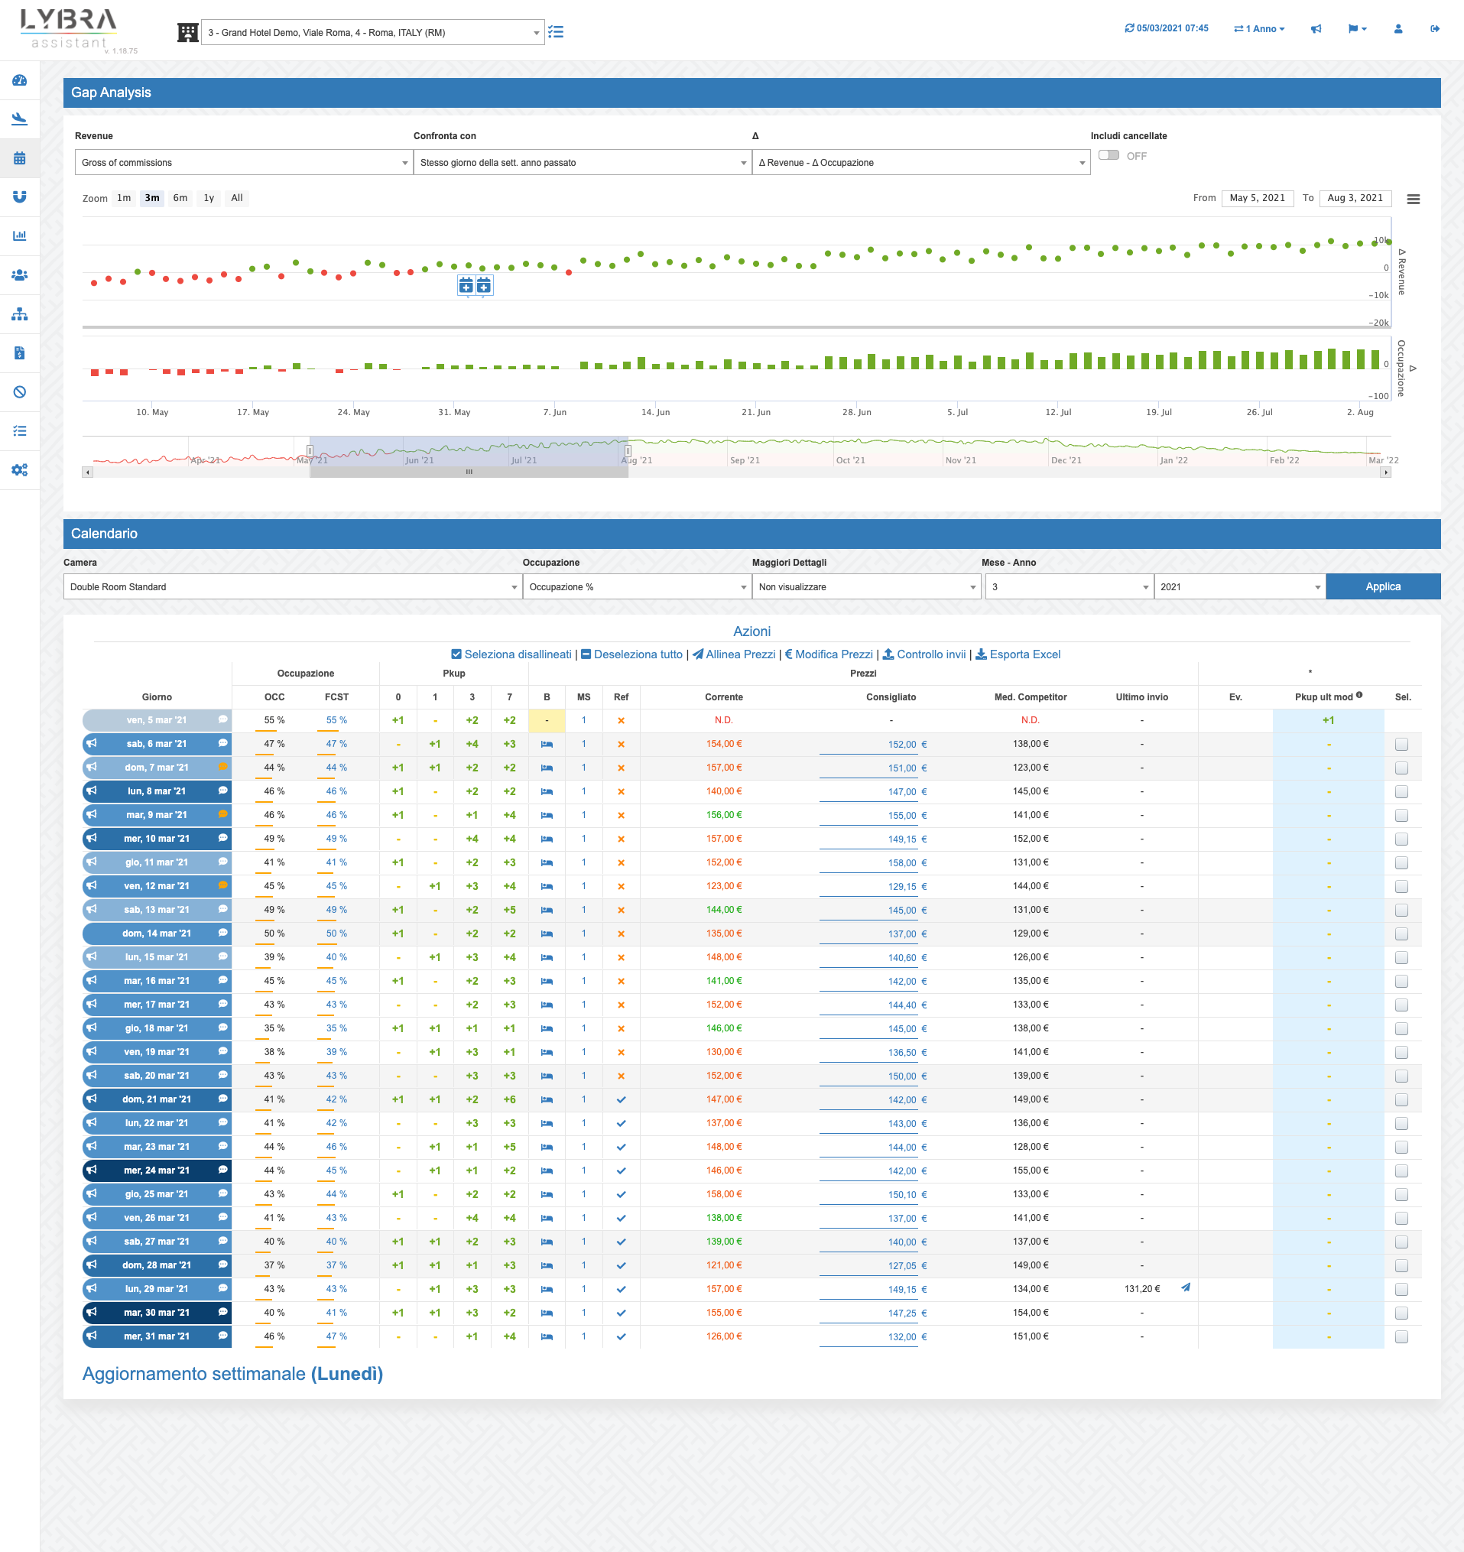
Task: Open the sitemap hierarchy sidebar icon
Action: (20, 313)
